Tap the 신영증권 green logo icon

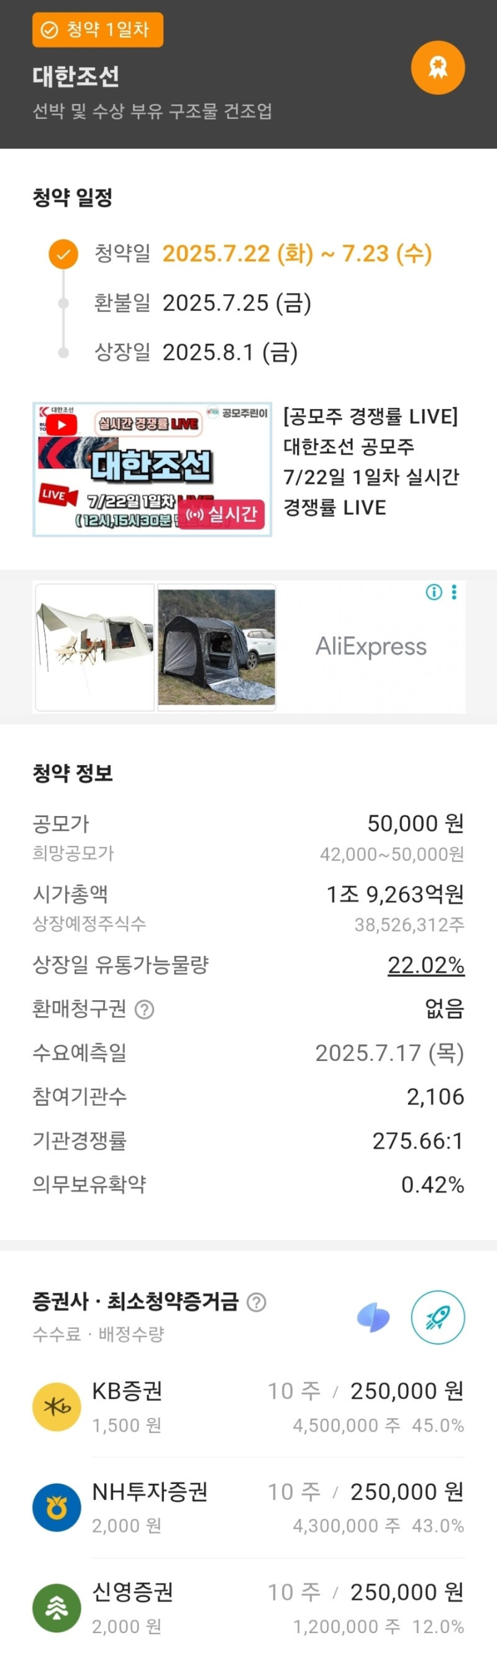(57, 1608)
